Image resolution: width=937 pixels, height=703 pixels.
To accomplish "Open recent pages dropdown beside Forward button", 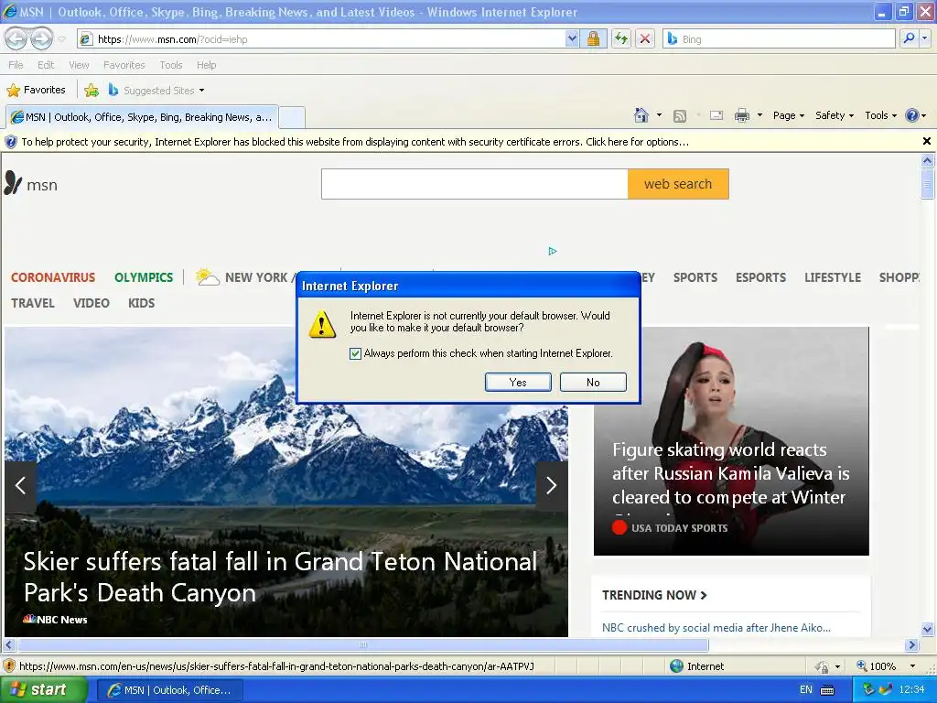I will click(61, 39).
